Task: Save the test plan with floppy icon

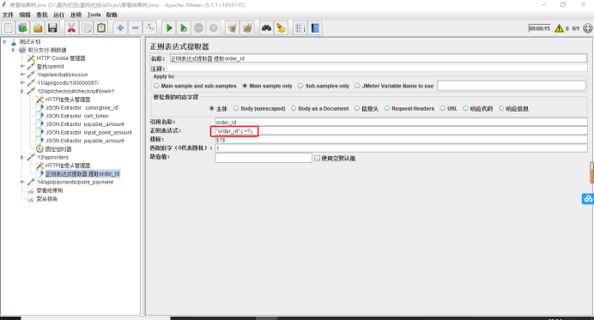Action: [x=52, y=28]
